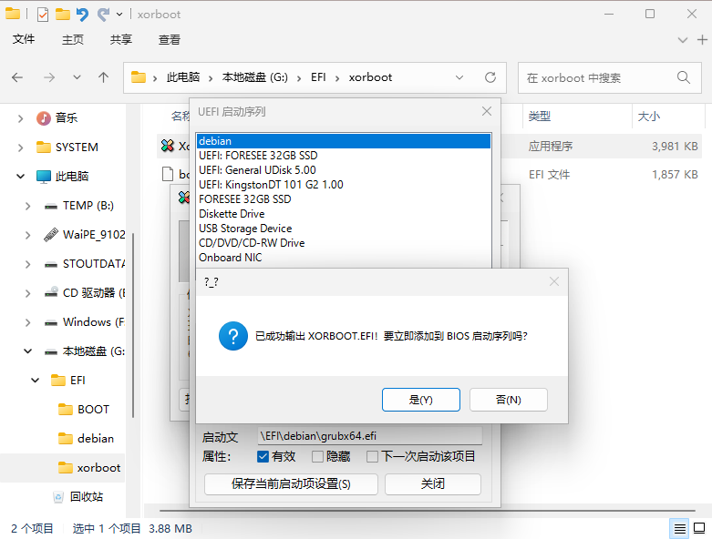712x539 pixels.
Task: Click 本地磁盘 (G:) in the breadcrumb
Action: click(254, 77)
